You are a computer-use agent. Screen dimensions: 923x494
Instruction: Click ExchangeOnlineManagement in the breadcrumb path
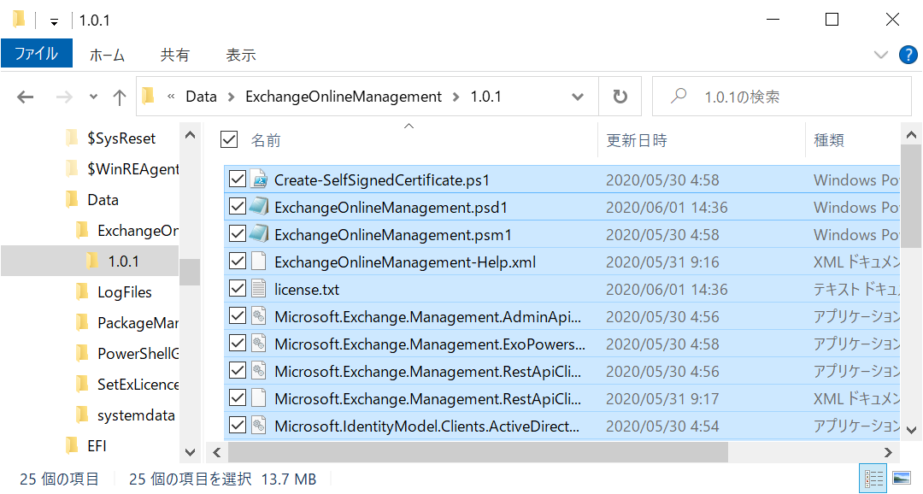(344, 97)
